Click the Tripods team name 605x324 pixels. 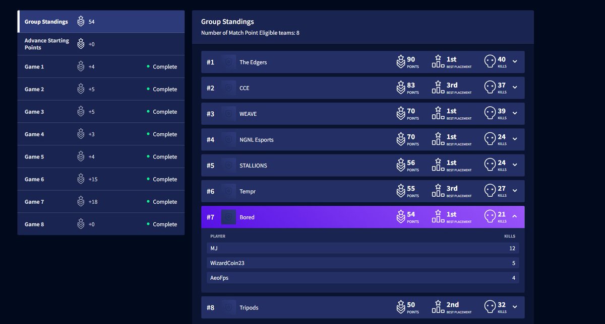249,307
